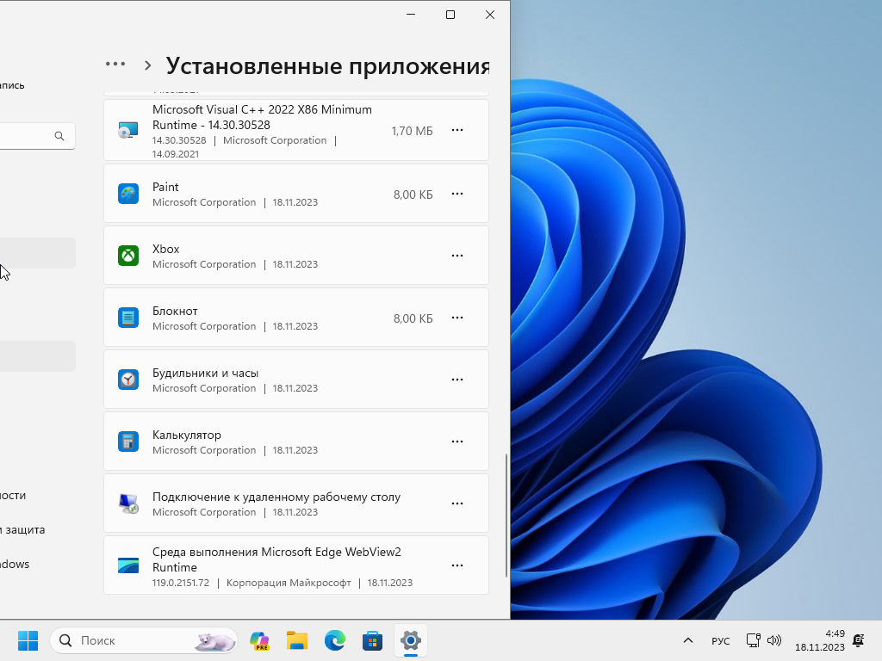Click Корпорация Майкрософт publisher text
882x661 pixels.
click(x=289, y=583)
